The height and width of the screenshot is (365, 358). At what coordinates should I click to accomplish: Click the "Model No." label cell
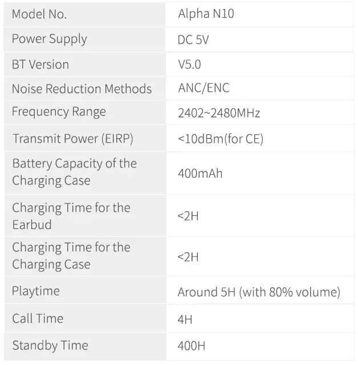39,15
